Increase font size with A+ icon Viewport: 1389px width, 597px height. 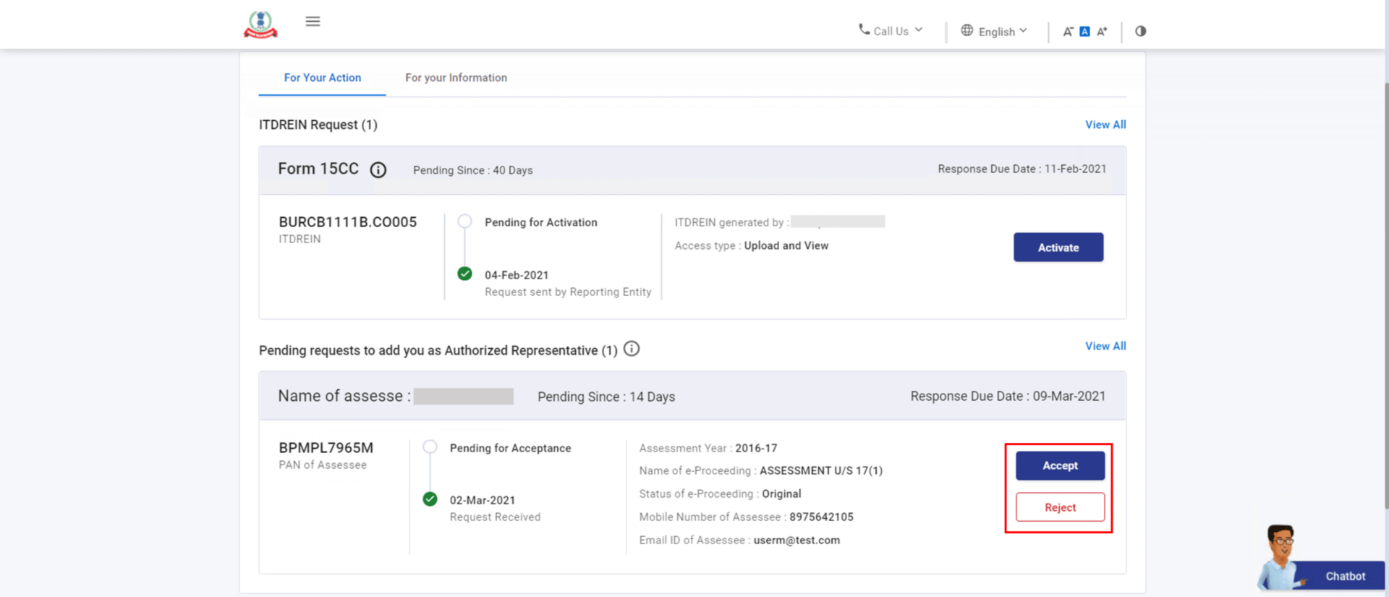click(x=1102, y=32)
